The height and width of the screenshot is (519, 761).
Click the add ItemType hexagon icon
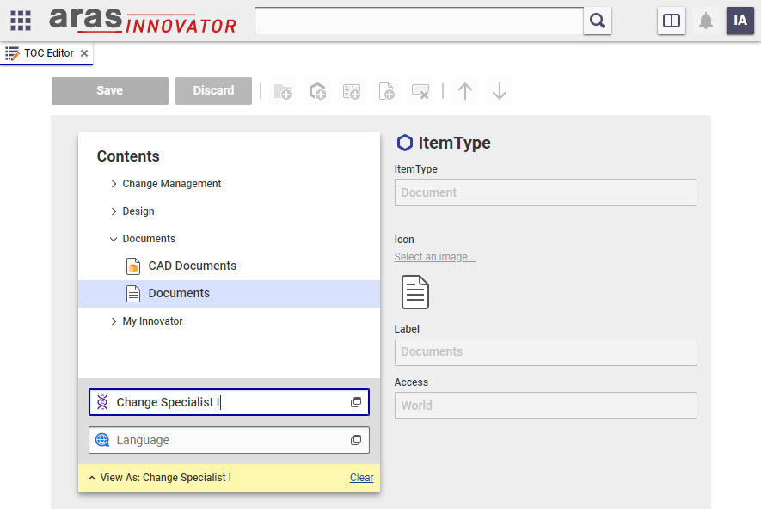[317, 91]
